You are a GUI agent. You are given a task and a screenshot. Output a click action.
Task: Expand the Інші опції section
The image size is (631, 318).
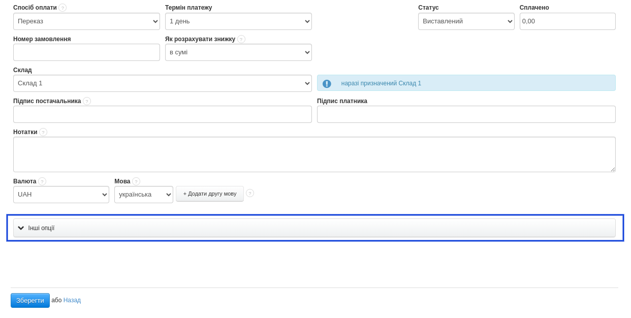(314, 228)
